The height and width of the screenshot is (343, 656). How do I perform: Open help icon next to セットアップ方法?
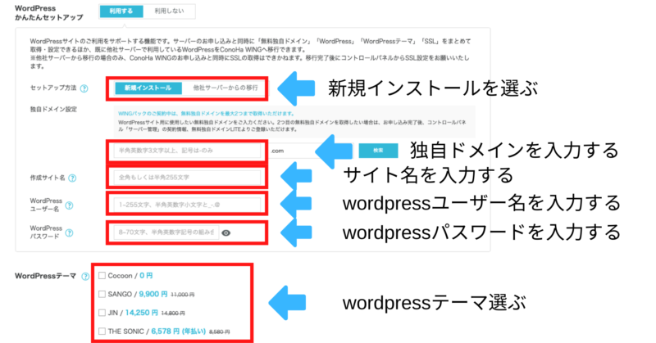click(x=84, y=88)
